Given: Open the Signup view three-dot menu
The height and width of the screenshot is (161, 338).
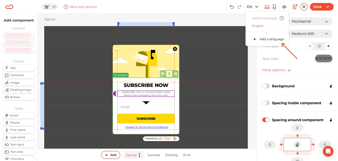Looking at the screenshot, I should (x=139, y=155).
